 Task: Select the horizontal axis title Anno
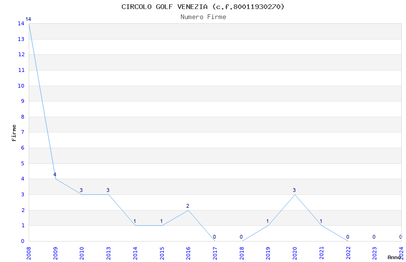[x=394, y=257]
